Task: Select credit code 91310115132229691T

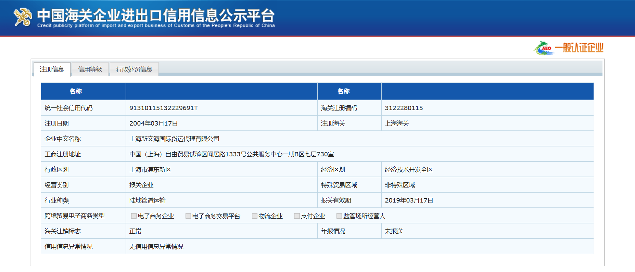Action: pyautogui.click(x=164, y=108)
